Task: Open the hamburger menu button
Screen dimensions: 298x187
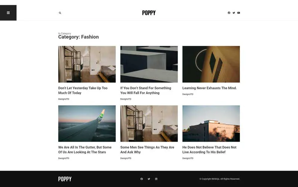Action: point(8,13)
